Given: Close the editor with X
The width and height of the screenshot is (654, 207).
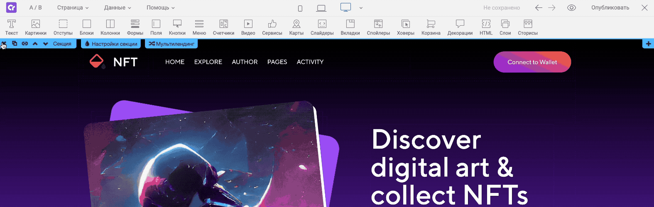Looking at the screenshot, I should (x=644, y=8).
